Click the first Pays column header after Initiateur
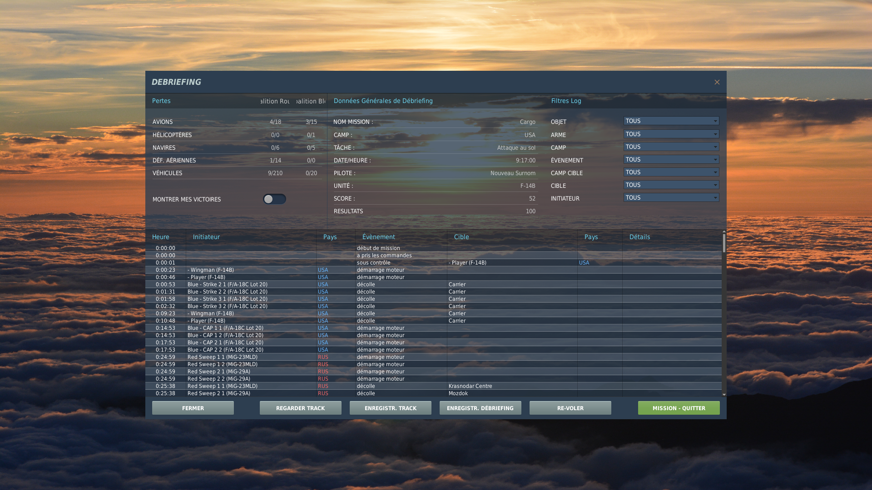Viewport: 872px width, 490px height. [330, 237]
